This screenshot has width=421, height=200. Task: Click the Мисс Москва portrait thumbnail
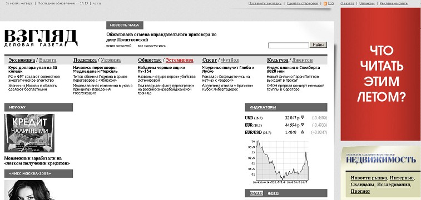(29, 190)
